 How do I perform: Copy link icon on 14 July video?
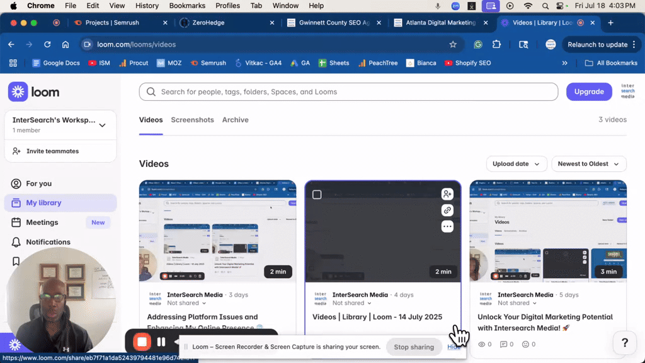point(447,210)
